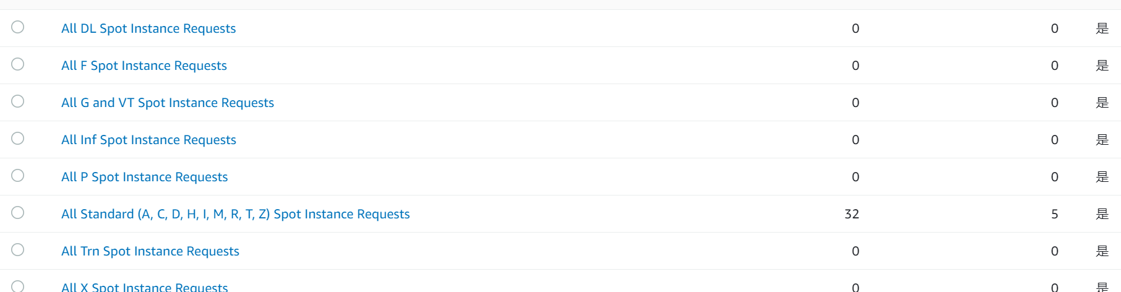Open the All Trn Spot Instance Requests link
Image resolution: width=1121 pixels, height=292 pixels.
(150, 251)
